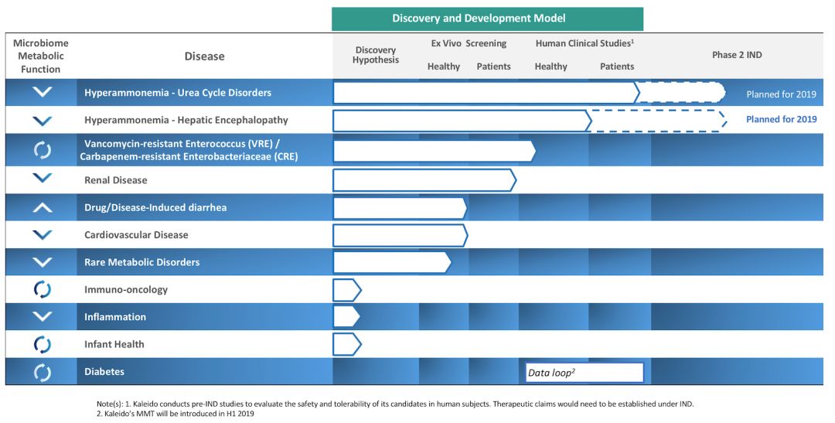Click the Rare Metabolic Disorders row label
835x423 pixels.
pyautogui.click(x=141, y=262)
